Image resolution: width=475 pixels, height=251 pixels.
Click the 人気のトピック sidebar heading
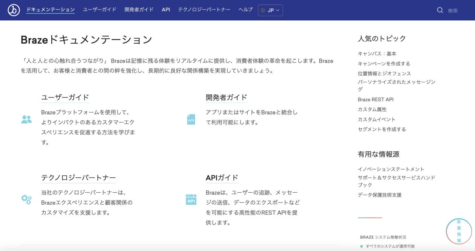[x=382, y=38]
